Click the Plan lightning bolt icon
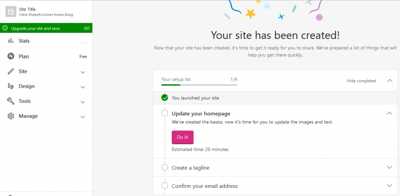 [x=11, y=56]
